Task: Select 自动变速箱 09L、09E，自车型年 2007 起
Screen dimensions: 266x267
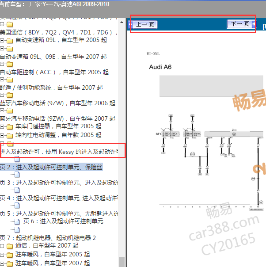Action: [x=53, y=57]
